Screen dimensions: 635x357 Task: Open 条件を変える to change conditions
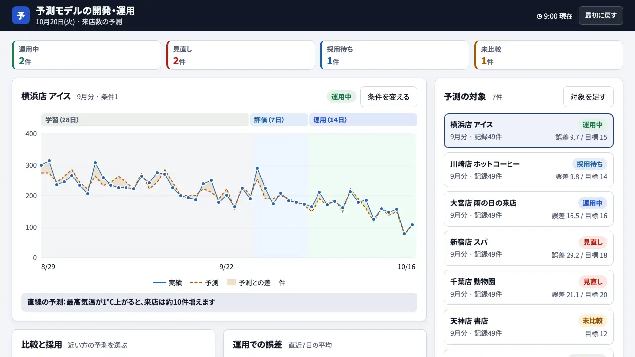(x=388, y=97)
